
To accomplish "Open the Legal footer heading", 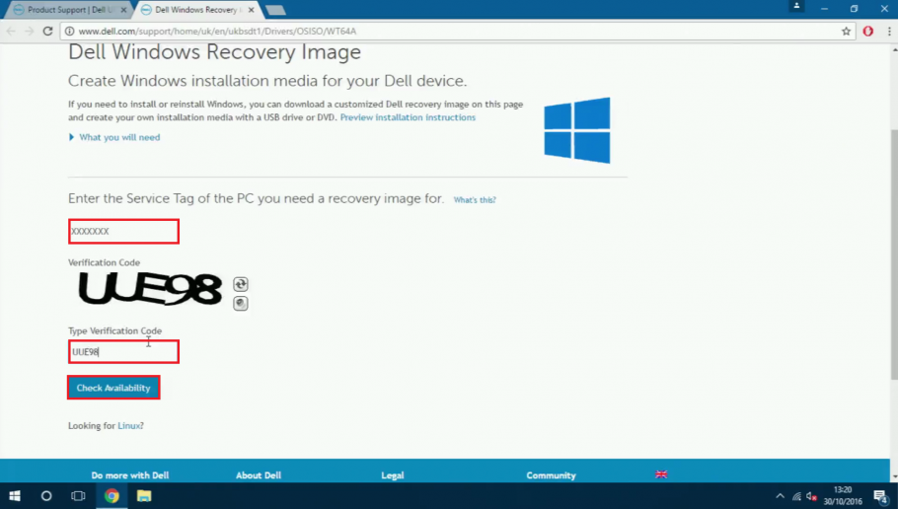I will (393, 475).
